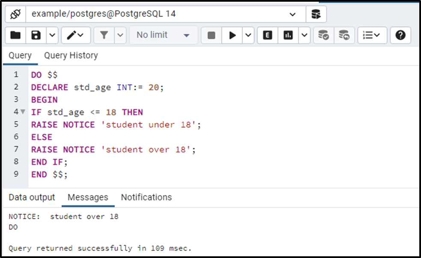This screenshot has height=258, width=421.
Task: Collapse the IF block at line 4
Action: tap(22, 112)
